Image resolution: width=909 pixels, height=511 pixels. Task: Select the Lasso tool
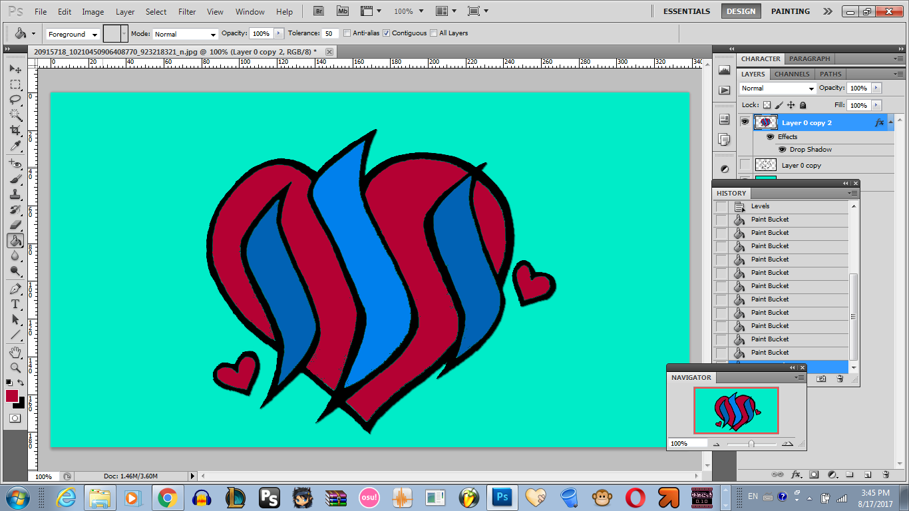(x=15, y=100)
